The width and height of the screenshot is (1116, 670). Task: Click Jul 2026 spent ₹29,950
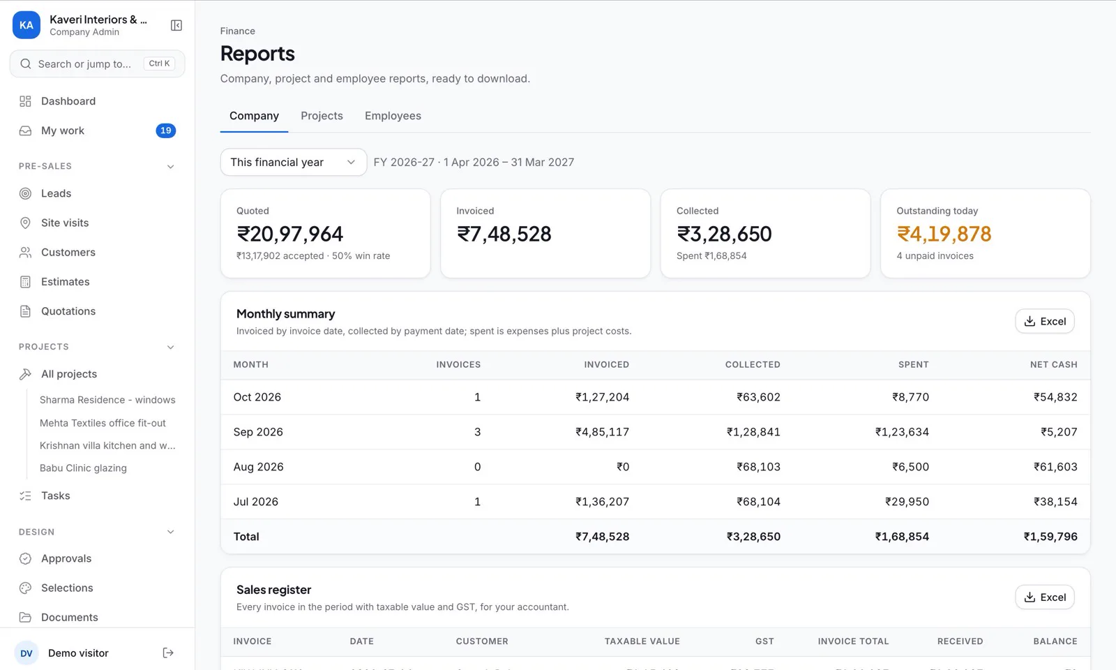pyautogui.click(x=907, y=502)
